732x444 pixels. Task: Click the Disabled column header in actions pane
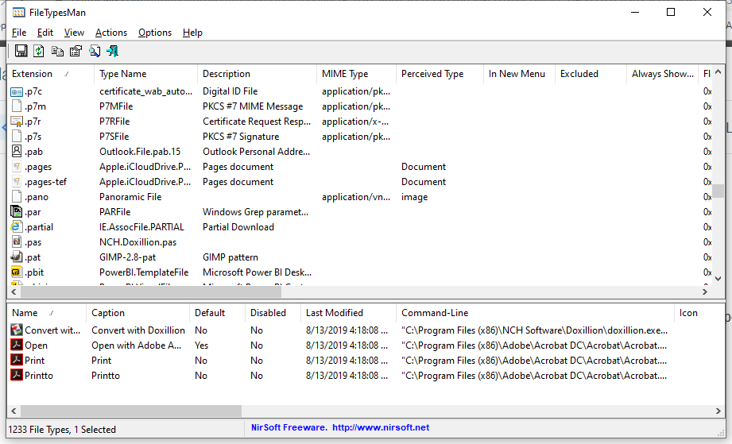pos(273,313)
